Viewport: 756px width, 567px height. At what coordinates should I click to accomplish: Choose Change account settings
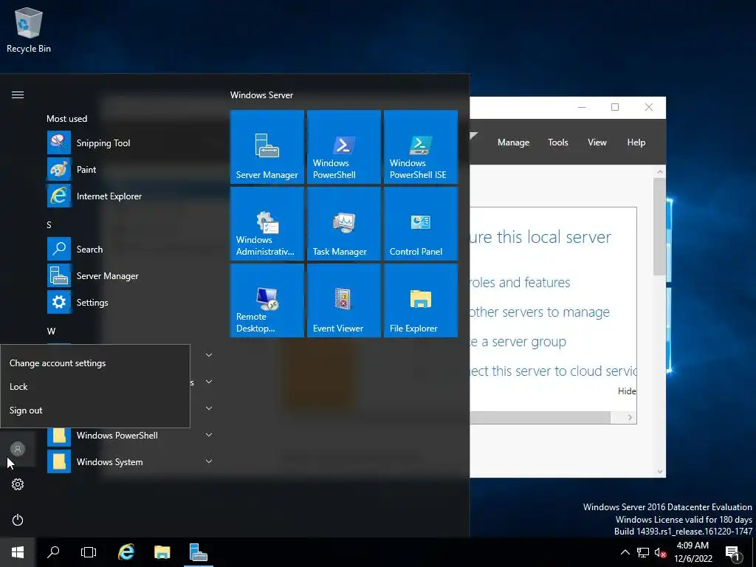point(95,363)
